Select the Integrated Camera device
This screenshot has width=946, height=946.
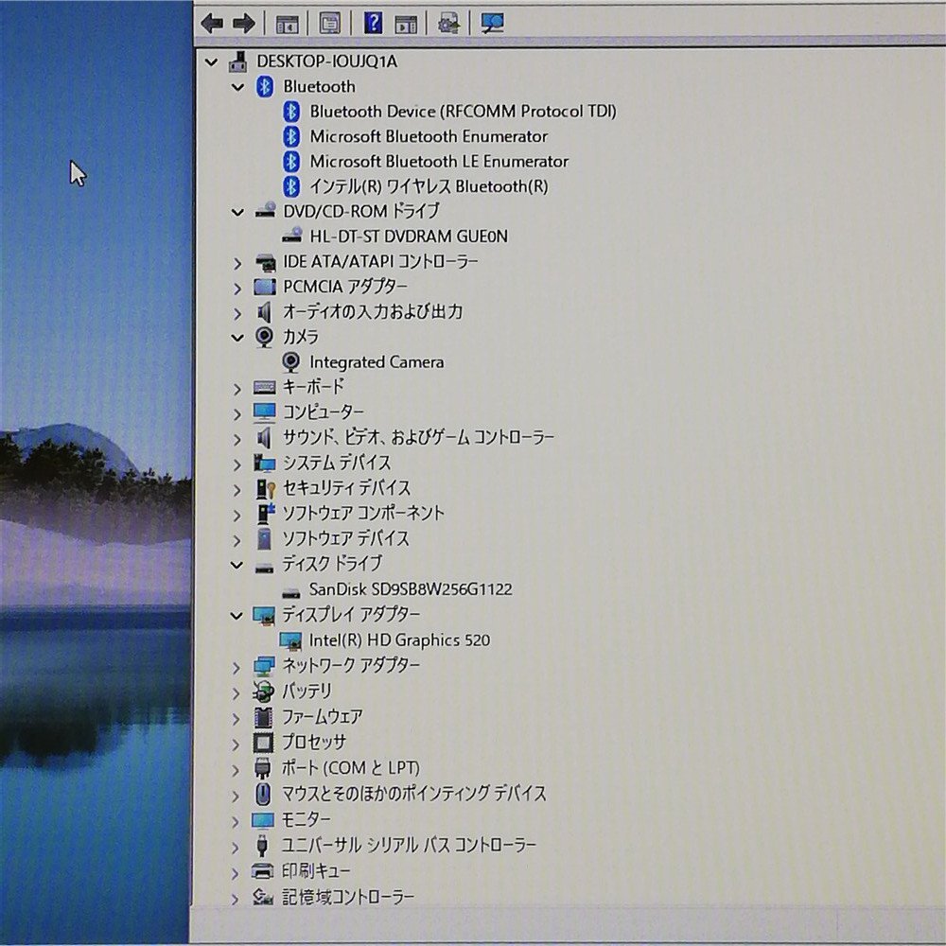377,361
